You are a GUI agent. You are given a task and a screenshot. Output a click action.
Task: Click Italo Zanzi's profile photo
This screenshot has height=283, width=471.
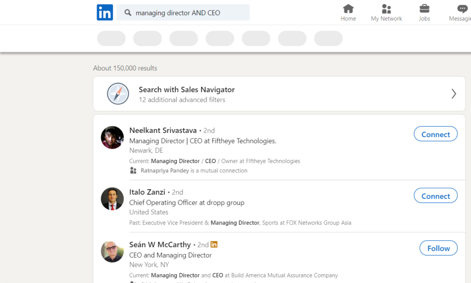click(112, 199)
